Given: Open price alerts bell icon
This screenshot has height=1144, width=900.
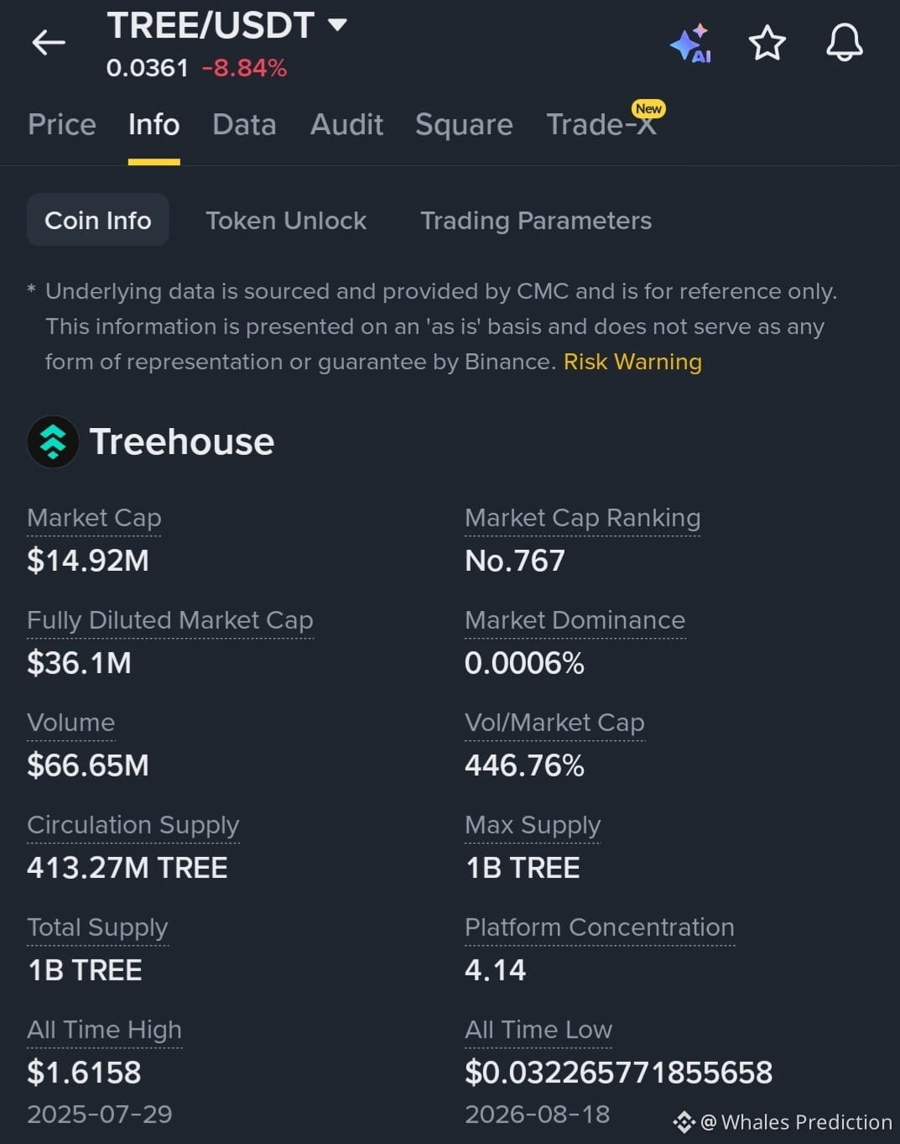Looking at the screenshot, I should [x=844, y=42].
